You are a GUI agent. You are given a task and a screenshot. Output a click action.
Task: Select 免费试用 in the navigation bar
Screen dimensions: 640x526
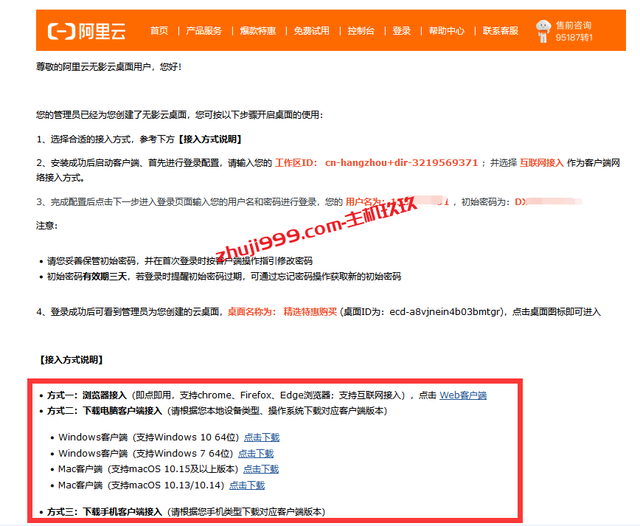click(312, 31)
